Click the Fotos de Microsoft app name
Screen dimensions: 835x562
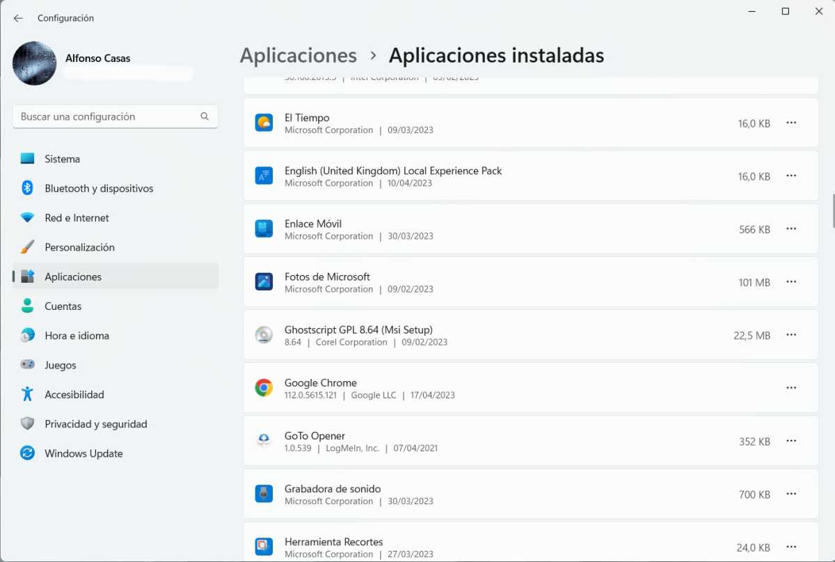[327, 276]
